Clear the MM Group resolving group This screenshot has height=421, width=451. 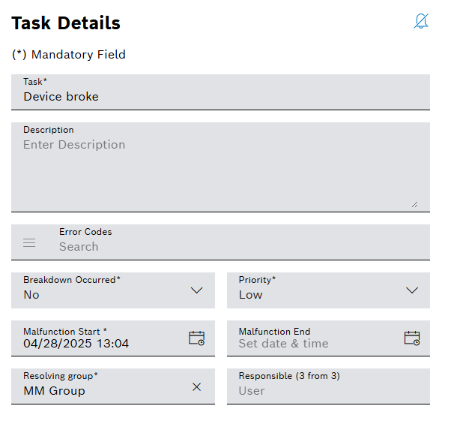196,386
